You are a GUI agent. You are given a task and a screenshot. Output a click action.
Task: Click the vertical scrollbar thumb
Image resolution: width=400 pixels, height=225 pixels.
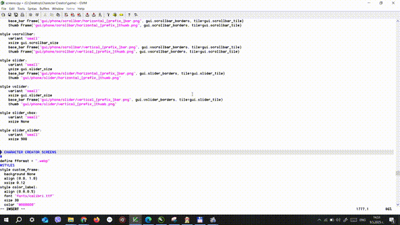(x=397, y=173)
